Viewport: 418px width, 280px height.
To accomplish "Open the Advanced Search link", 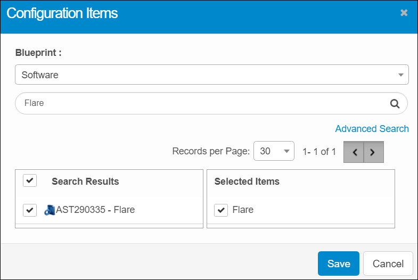I will [x=372, y=129].
